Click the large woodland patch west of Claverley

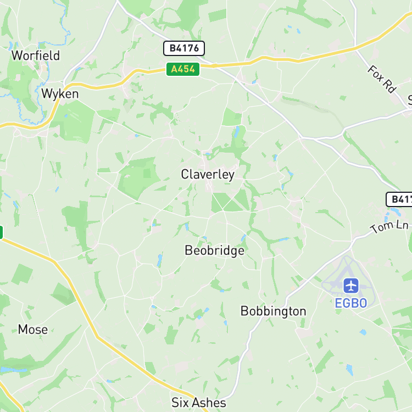(138, 177)
